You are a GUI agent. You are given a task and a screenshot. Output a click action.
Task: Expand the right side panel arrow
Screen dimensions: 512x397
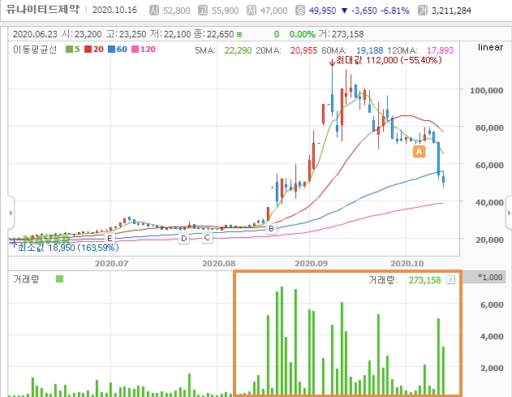(x=509, y=213)
